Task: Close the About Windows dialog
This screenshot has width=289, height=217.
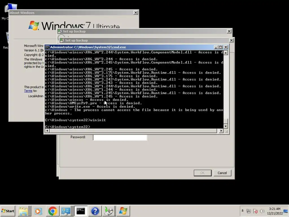Action: 136,12
